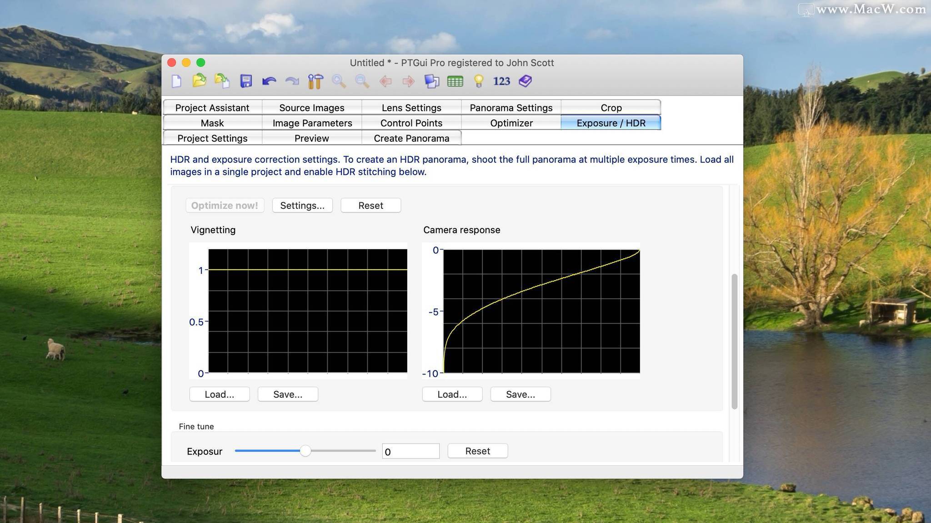Save the project with the floppy disk icon
The height and width of the screenshot is (523, 931).
click(x=246, y=81)
